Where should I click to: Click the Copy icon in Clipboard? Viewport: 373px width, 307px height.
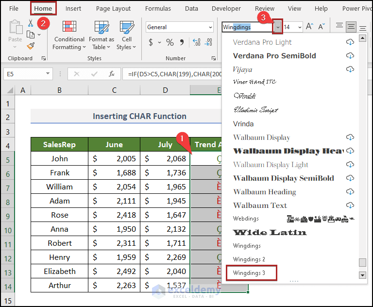(x=31, y=35)
